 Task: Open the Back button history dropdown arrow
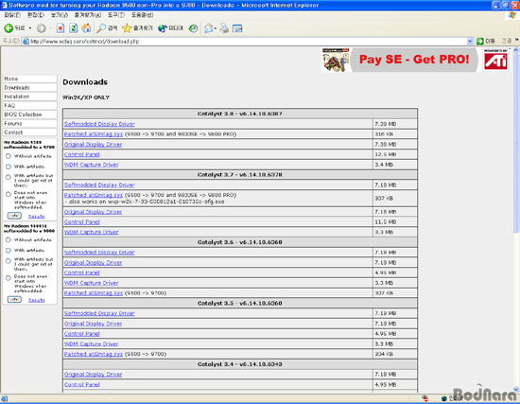tap(30, 28)
